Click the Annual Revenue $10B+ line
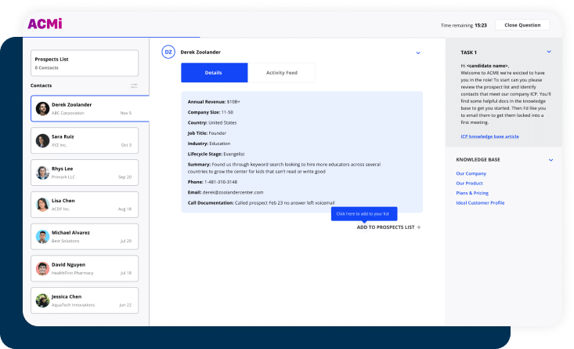This screenshot has height=349, width=574. coord(214,102)
